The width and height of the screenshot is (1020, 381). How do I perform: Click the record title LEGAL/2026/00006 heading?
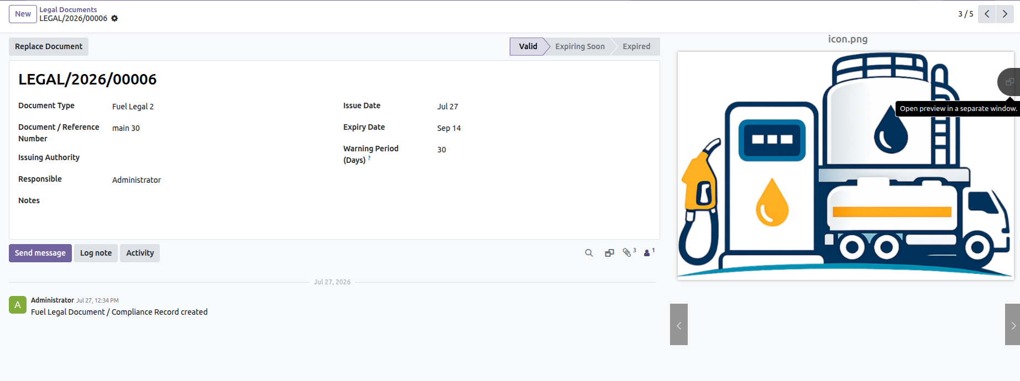pos(87,80)
